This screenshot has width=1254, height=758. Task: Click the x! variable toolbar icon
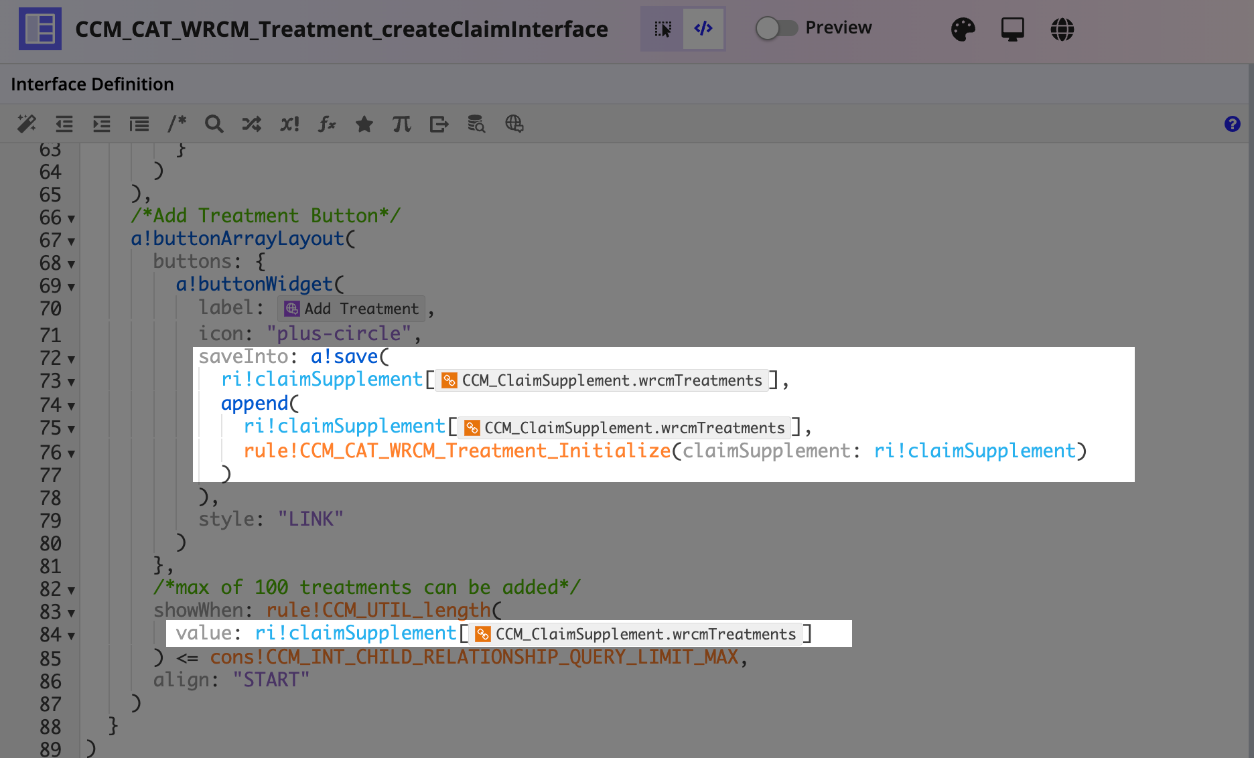[289, 124]
